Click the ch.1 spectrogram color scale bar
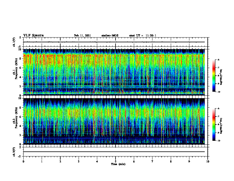The height and width of the screenshot is (181, 234). tap(214, 76)
